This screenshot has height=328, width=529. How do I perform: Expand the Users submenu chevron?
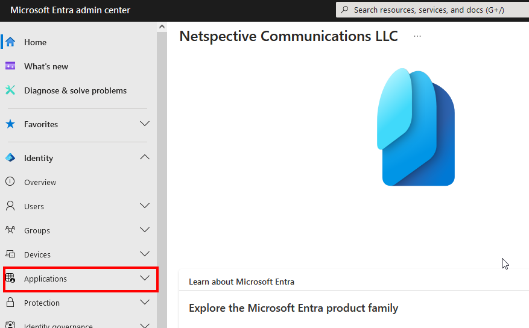click(x=145, y=206)
